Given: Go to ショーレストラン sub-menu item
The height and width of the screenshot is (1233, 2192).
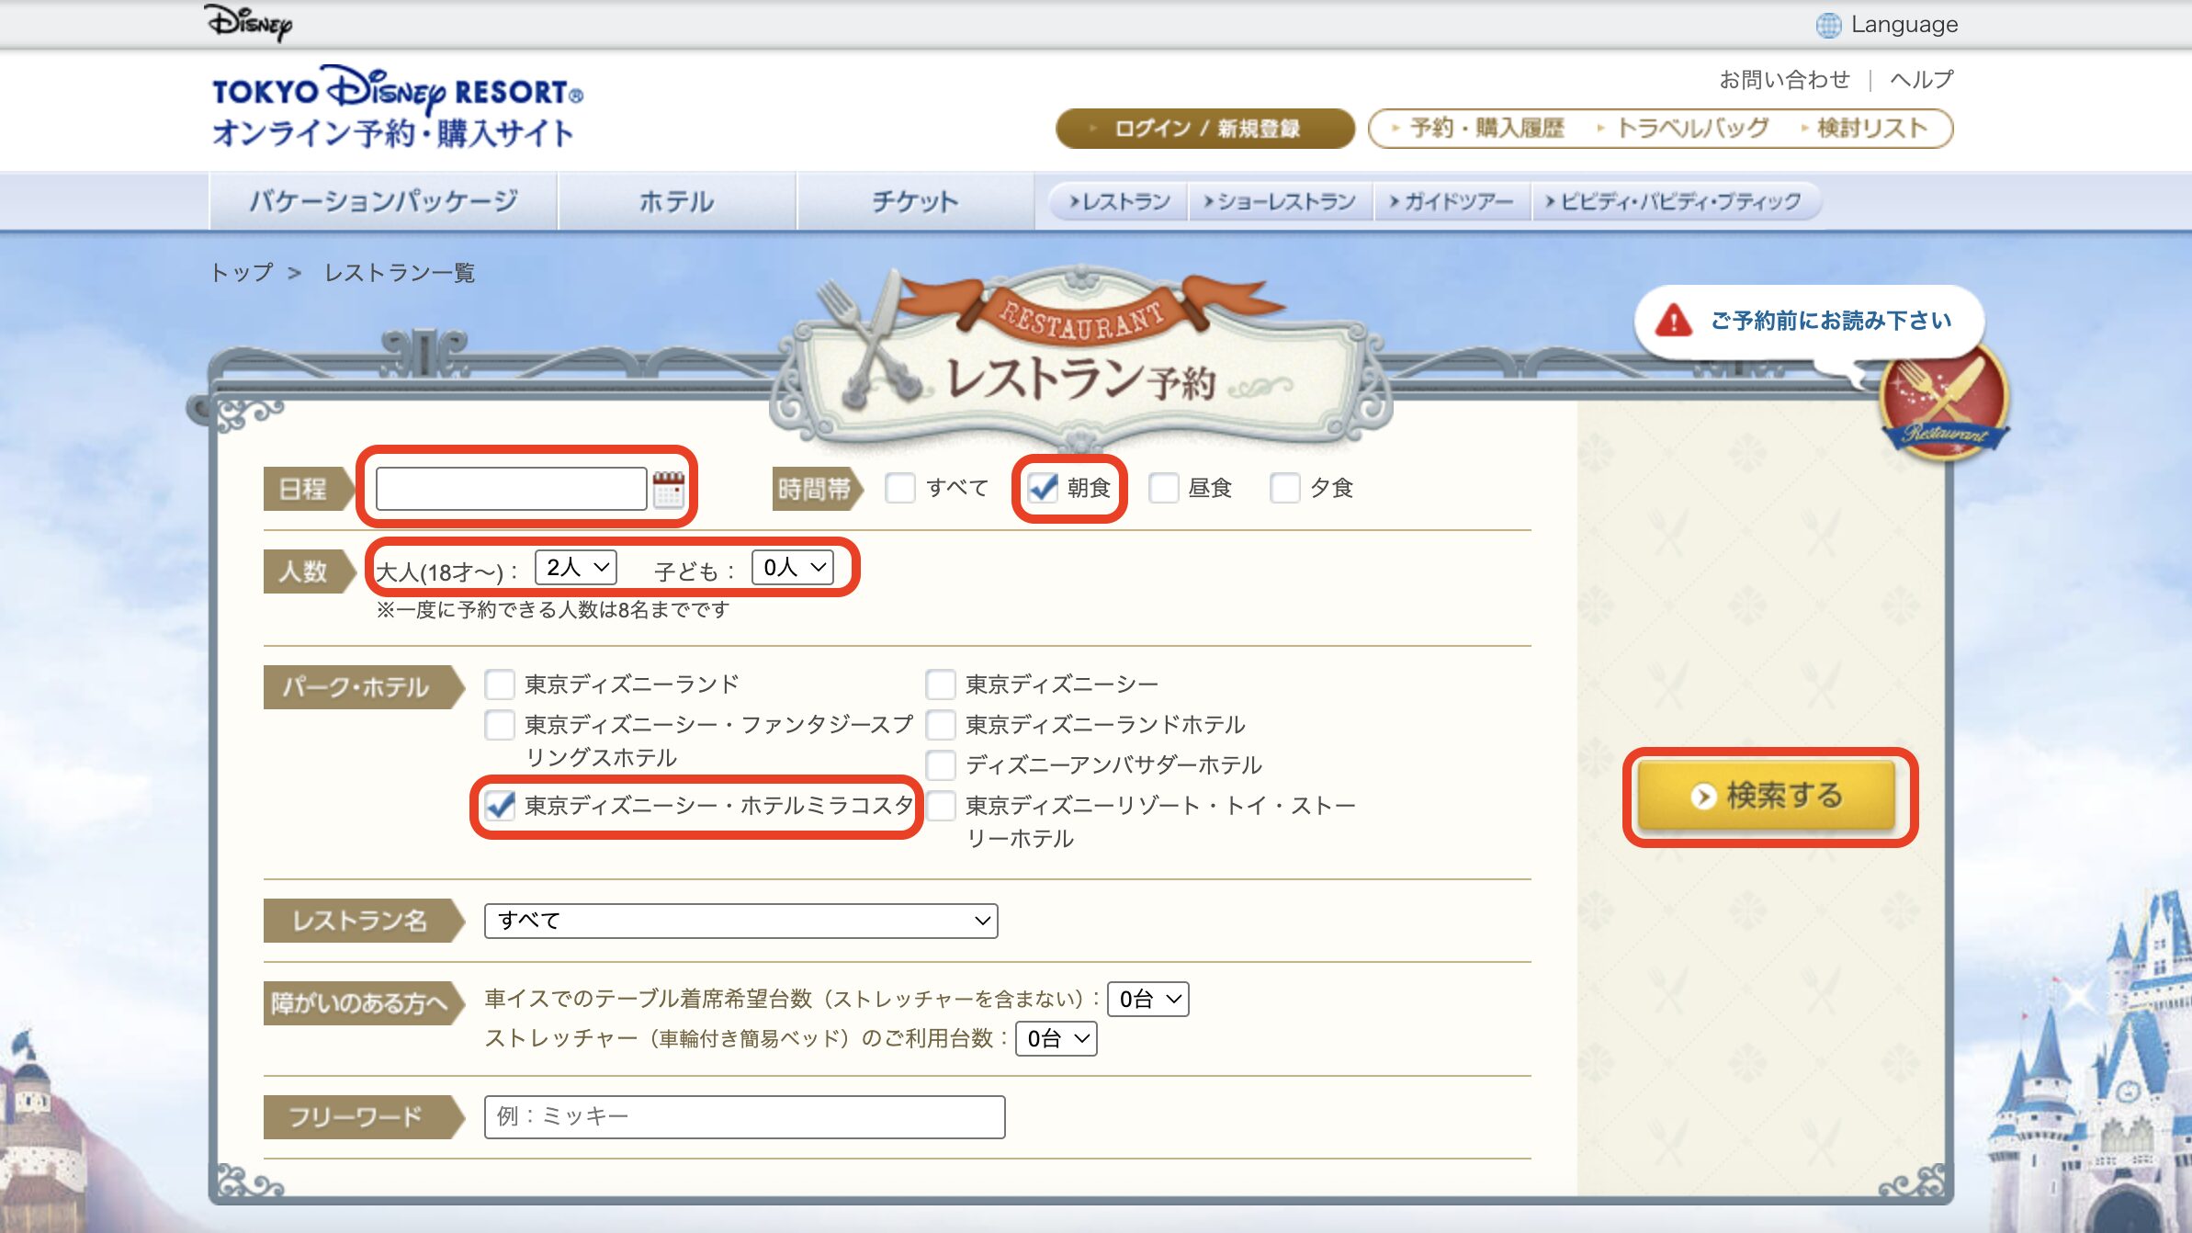Looking at the screenshot, I should [1280, 201].
